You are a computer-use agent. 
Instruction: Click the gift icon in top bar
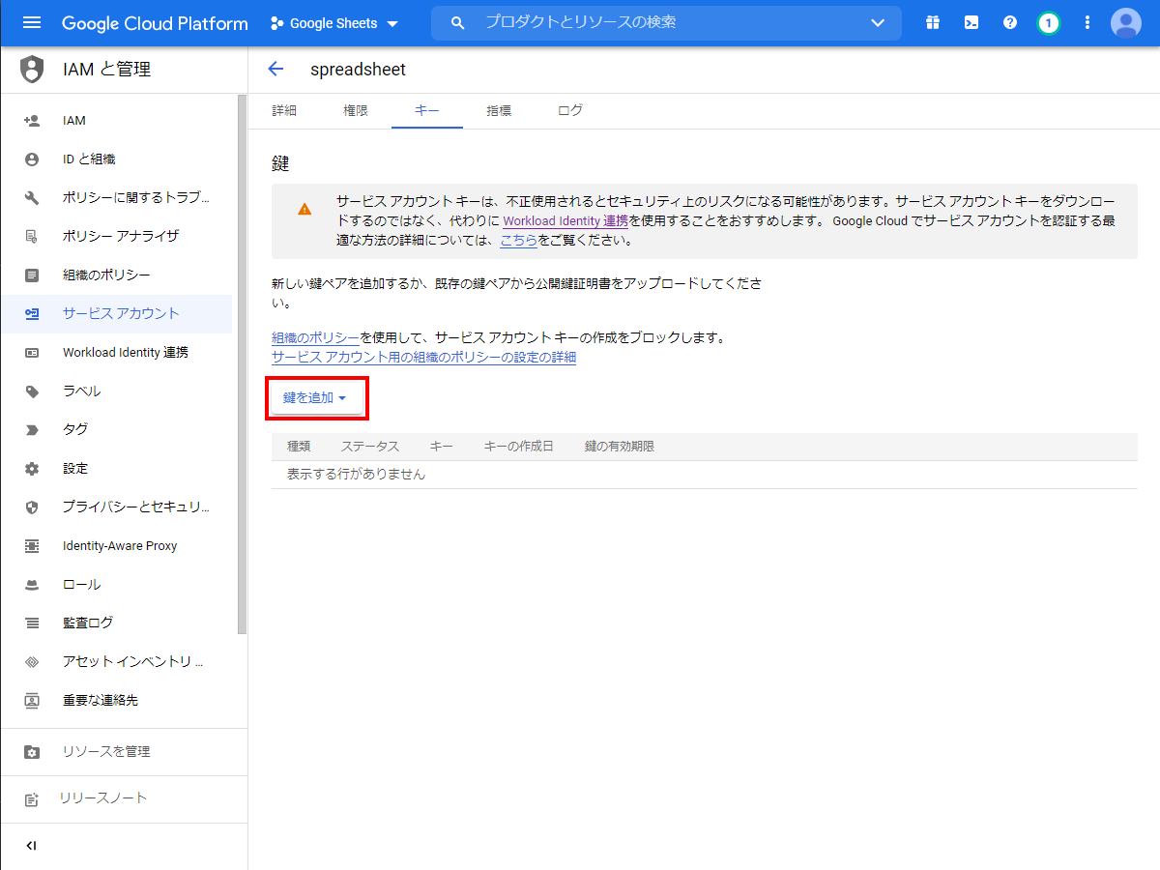point(933,22)
